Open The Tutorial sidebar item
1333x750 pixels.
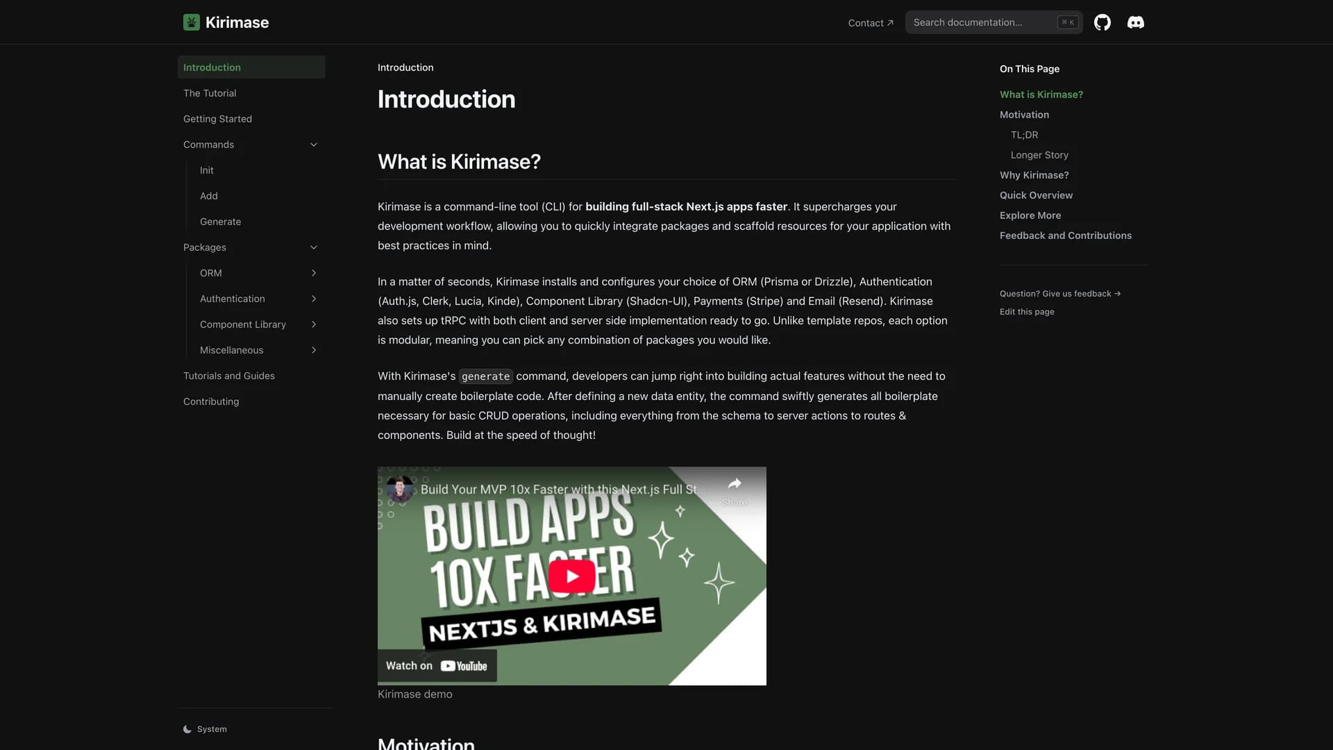[210, 93]
